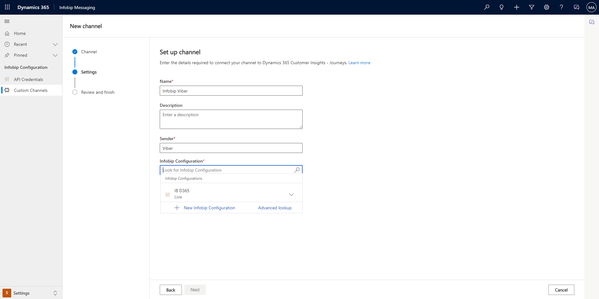Open Advanced lookup
This screenshot has height=299, width=599.
point(275,208)
